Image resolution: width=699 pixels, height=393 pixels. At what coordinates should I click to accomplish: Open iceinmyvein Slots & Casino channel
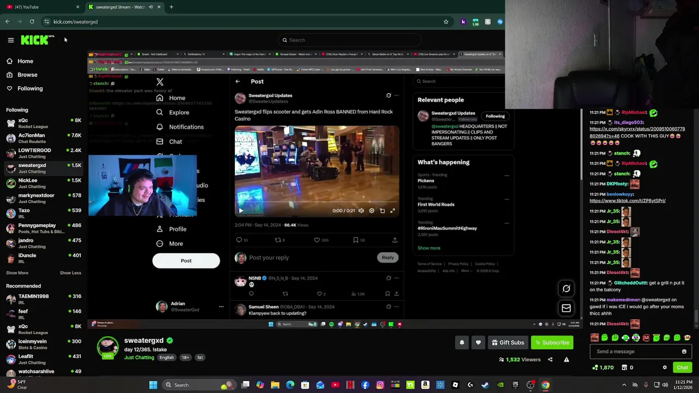43,344
